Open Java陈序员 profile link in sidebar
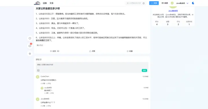208x109 pixels. (x=173, y=11)
